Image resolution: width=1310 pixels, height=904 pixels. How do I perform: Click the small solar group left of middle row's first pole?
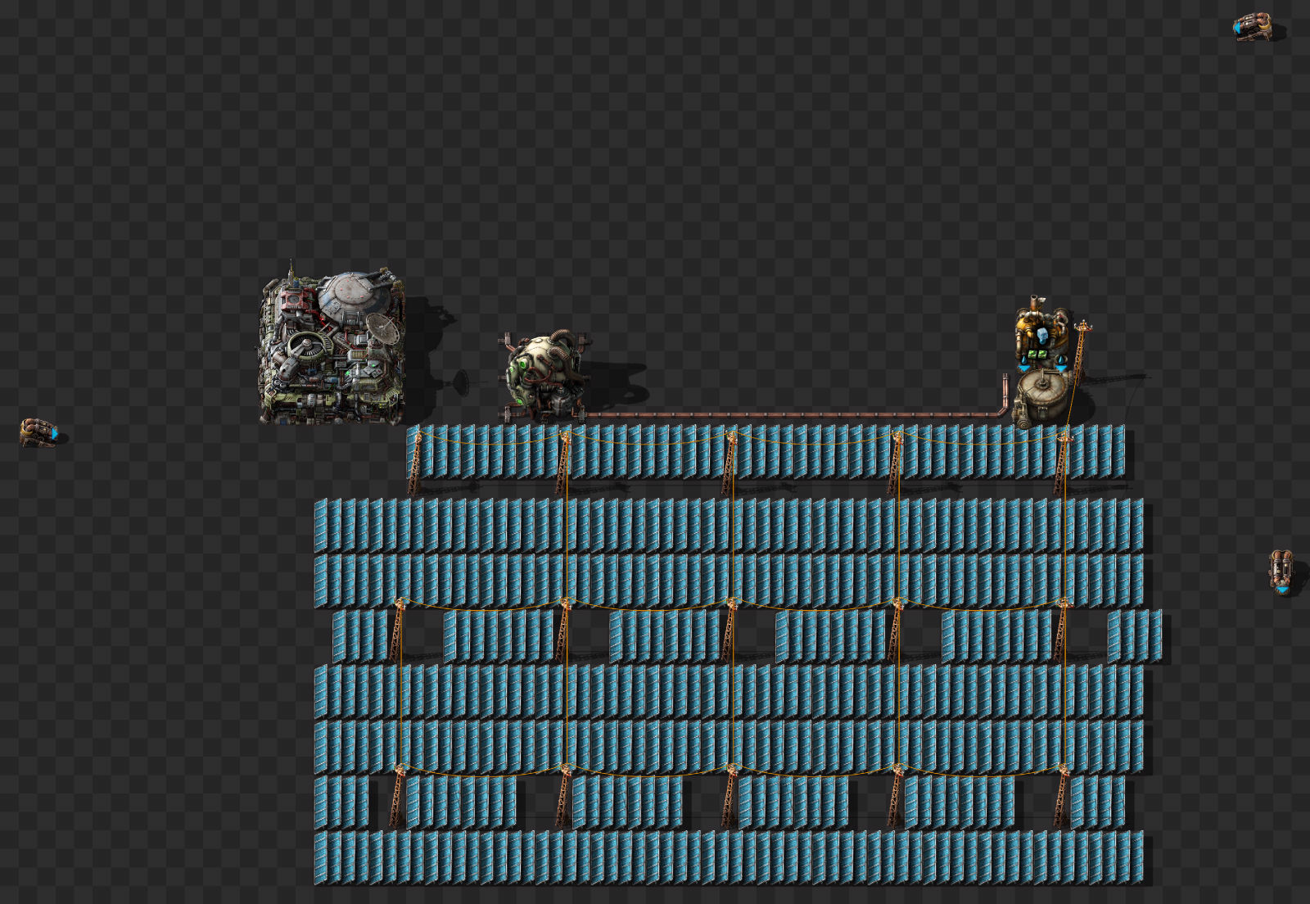[x=359, y=636]
